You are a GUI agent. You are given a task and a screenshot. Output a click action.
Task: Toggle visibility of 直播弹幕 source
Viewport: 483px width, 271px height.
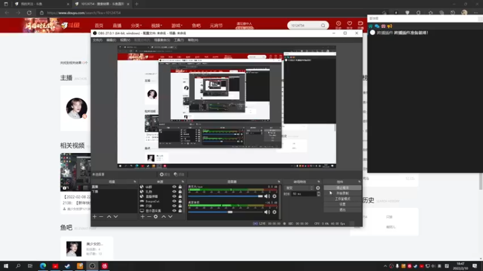(x=174, y=196)
